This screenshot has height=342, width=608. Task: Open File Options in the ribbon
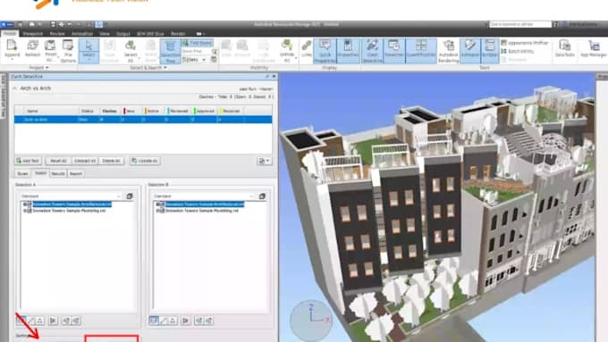tap(68, 50)
